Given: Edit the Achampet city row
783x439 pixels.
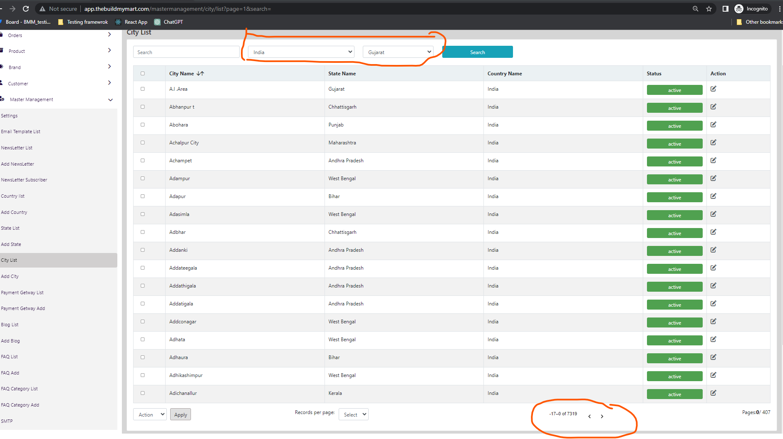Looking at the screenshot, I should (713, 160).
